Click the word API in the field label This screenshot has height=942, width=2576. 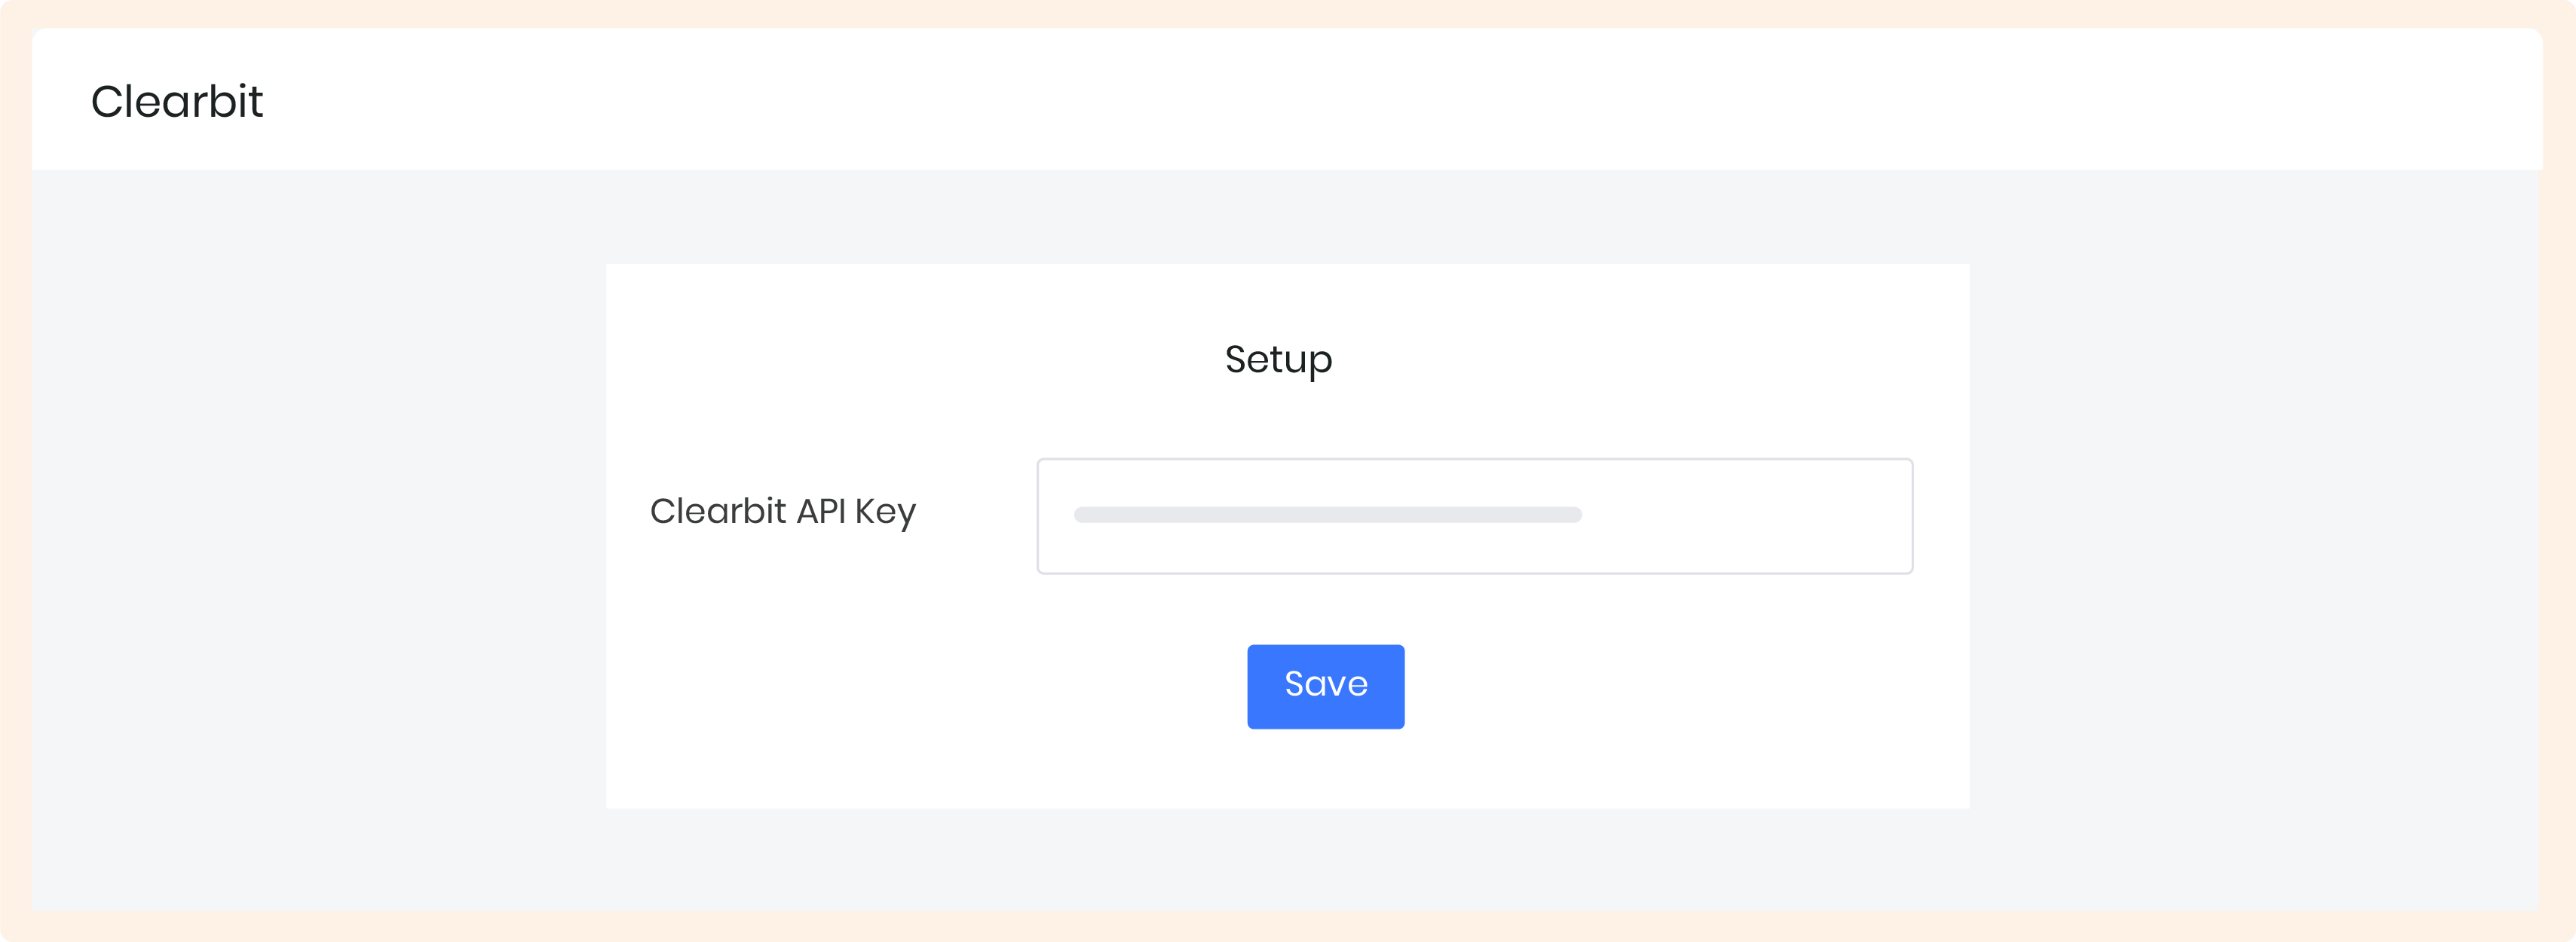pyautogui.click(x=820, y=511)
